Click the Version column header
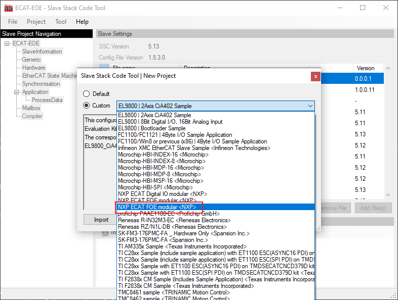Screen dimensions: 398x300 [x=366, y=68]
